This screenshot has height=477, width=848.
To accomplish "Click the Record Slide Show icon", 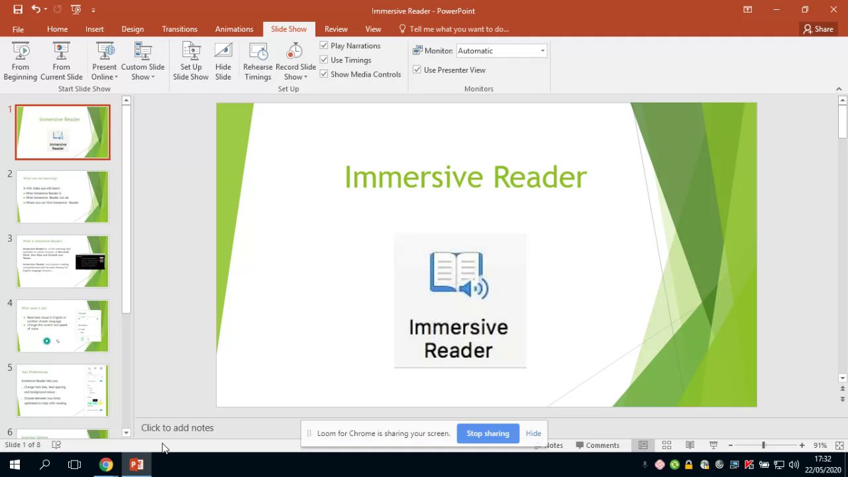I will click(295, 52).
